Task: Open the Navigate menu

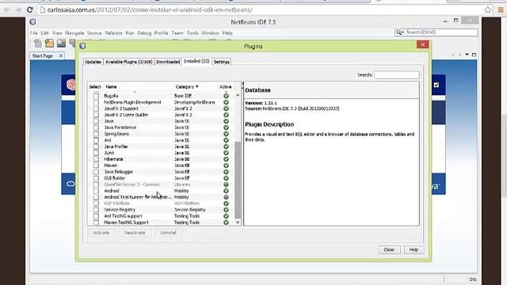Action: click(x=74, y=32)
